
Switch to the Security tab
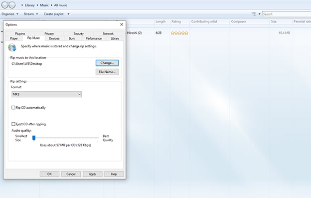coord(79,33)
